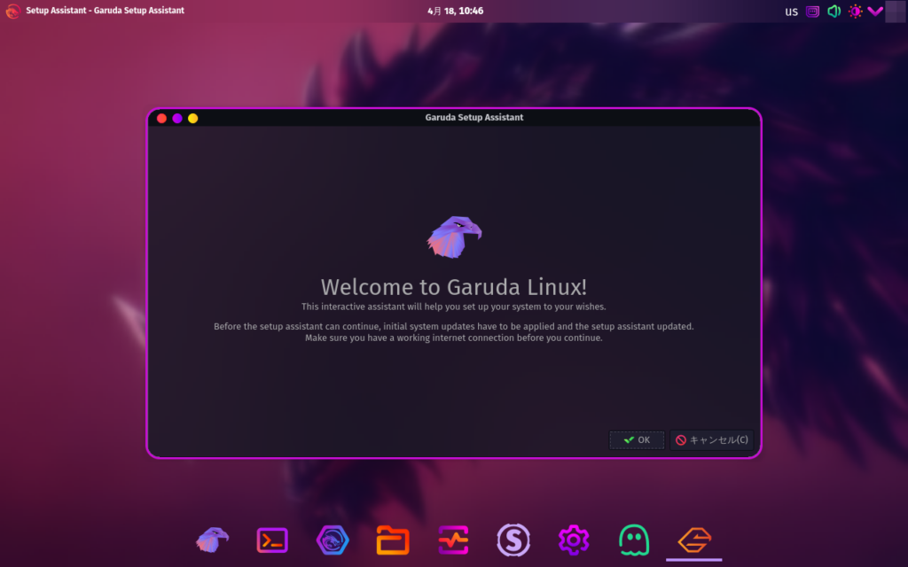Open the Garuda eagle icon in dock

click(x=212, y=539)
